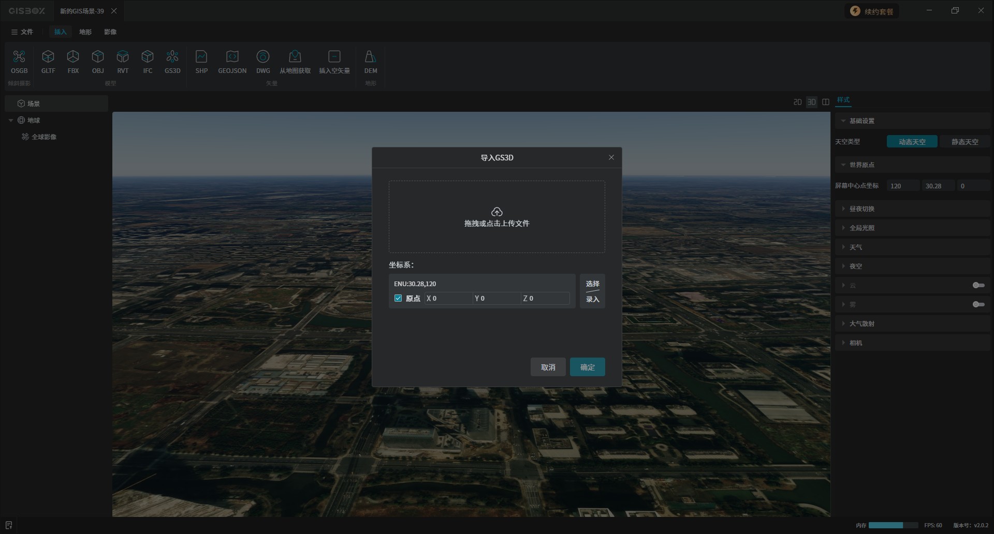The image size is (994, 534).
Task: Click the FBX model icon
Action: (x=73, y=57)
